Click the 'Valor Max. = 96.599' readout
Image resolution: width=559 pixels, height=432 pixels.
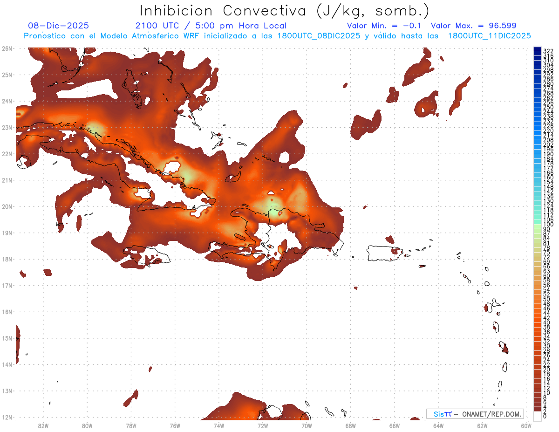(474, 26)
